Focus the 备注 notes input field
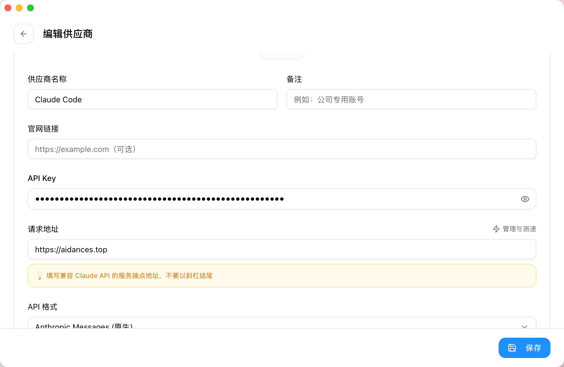 click(411, 100)
